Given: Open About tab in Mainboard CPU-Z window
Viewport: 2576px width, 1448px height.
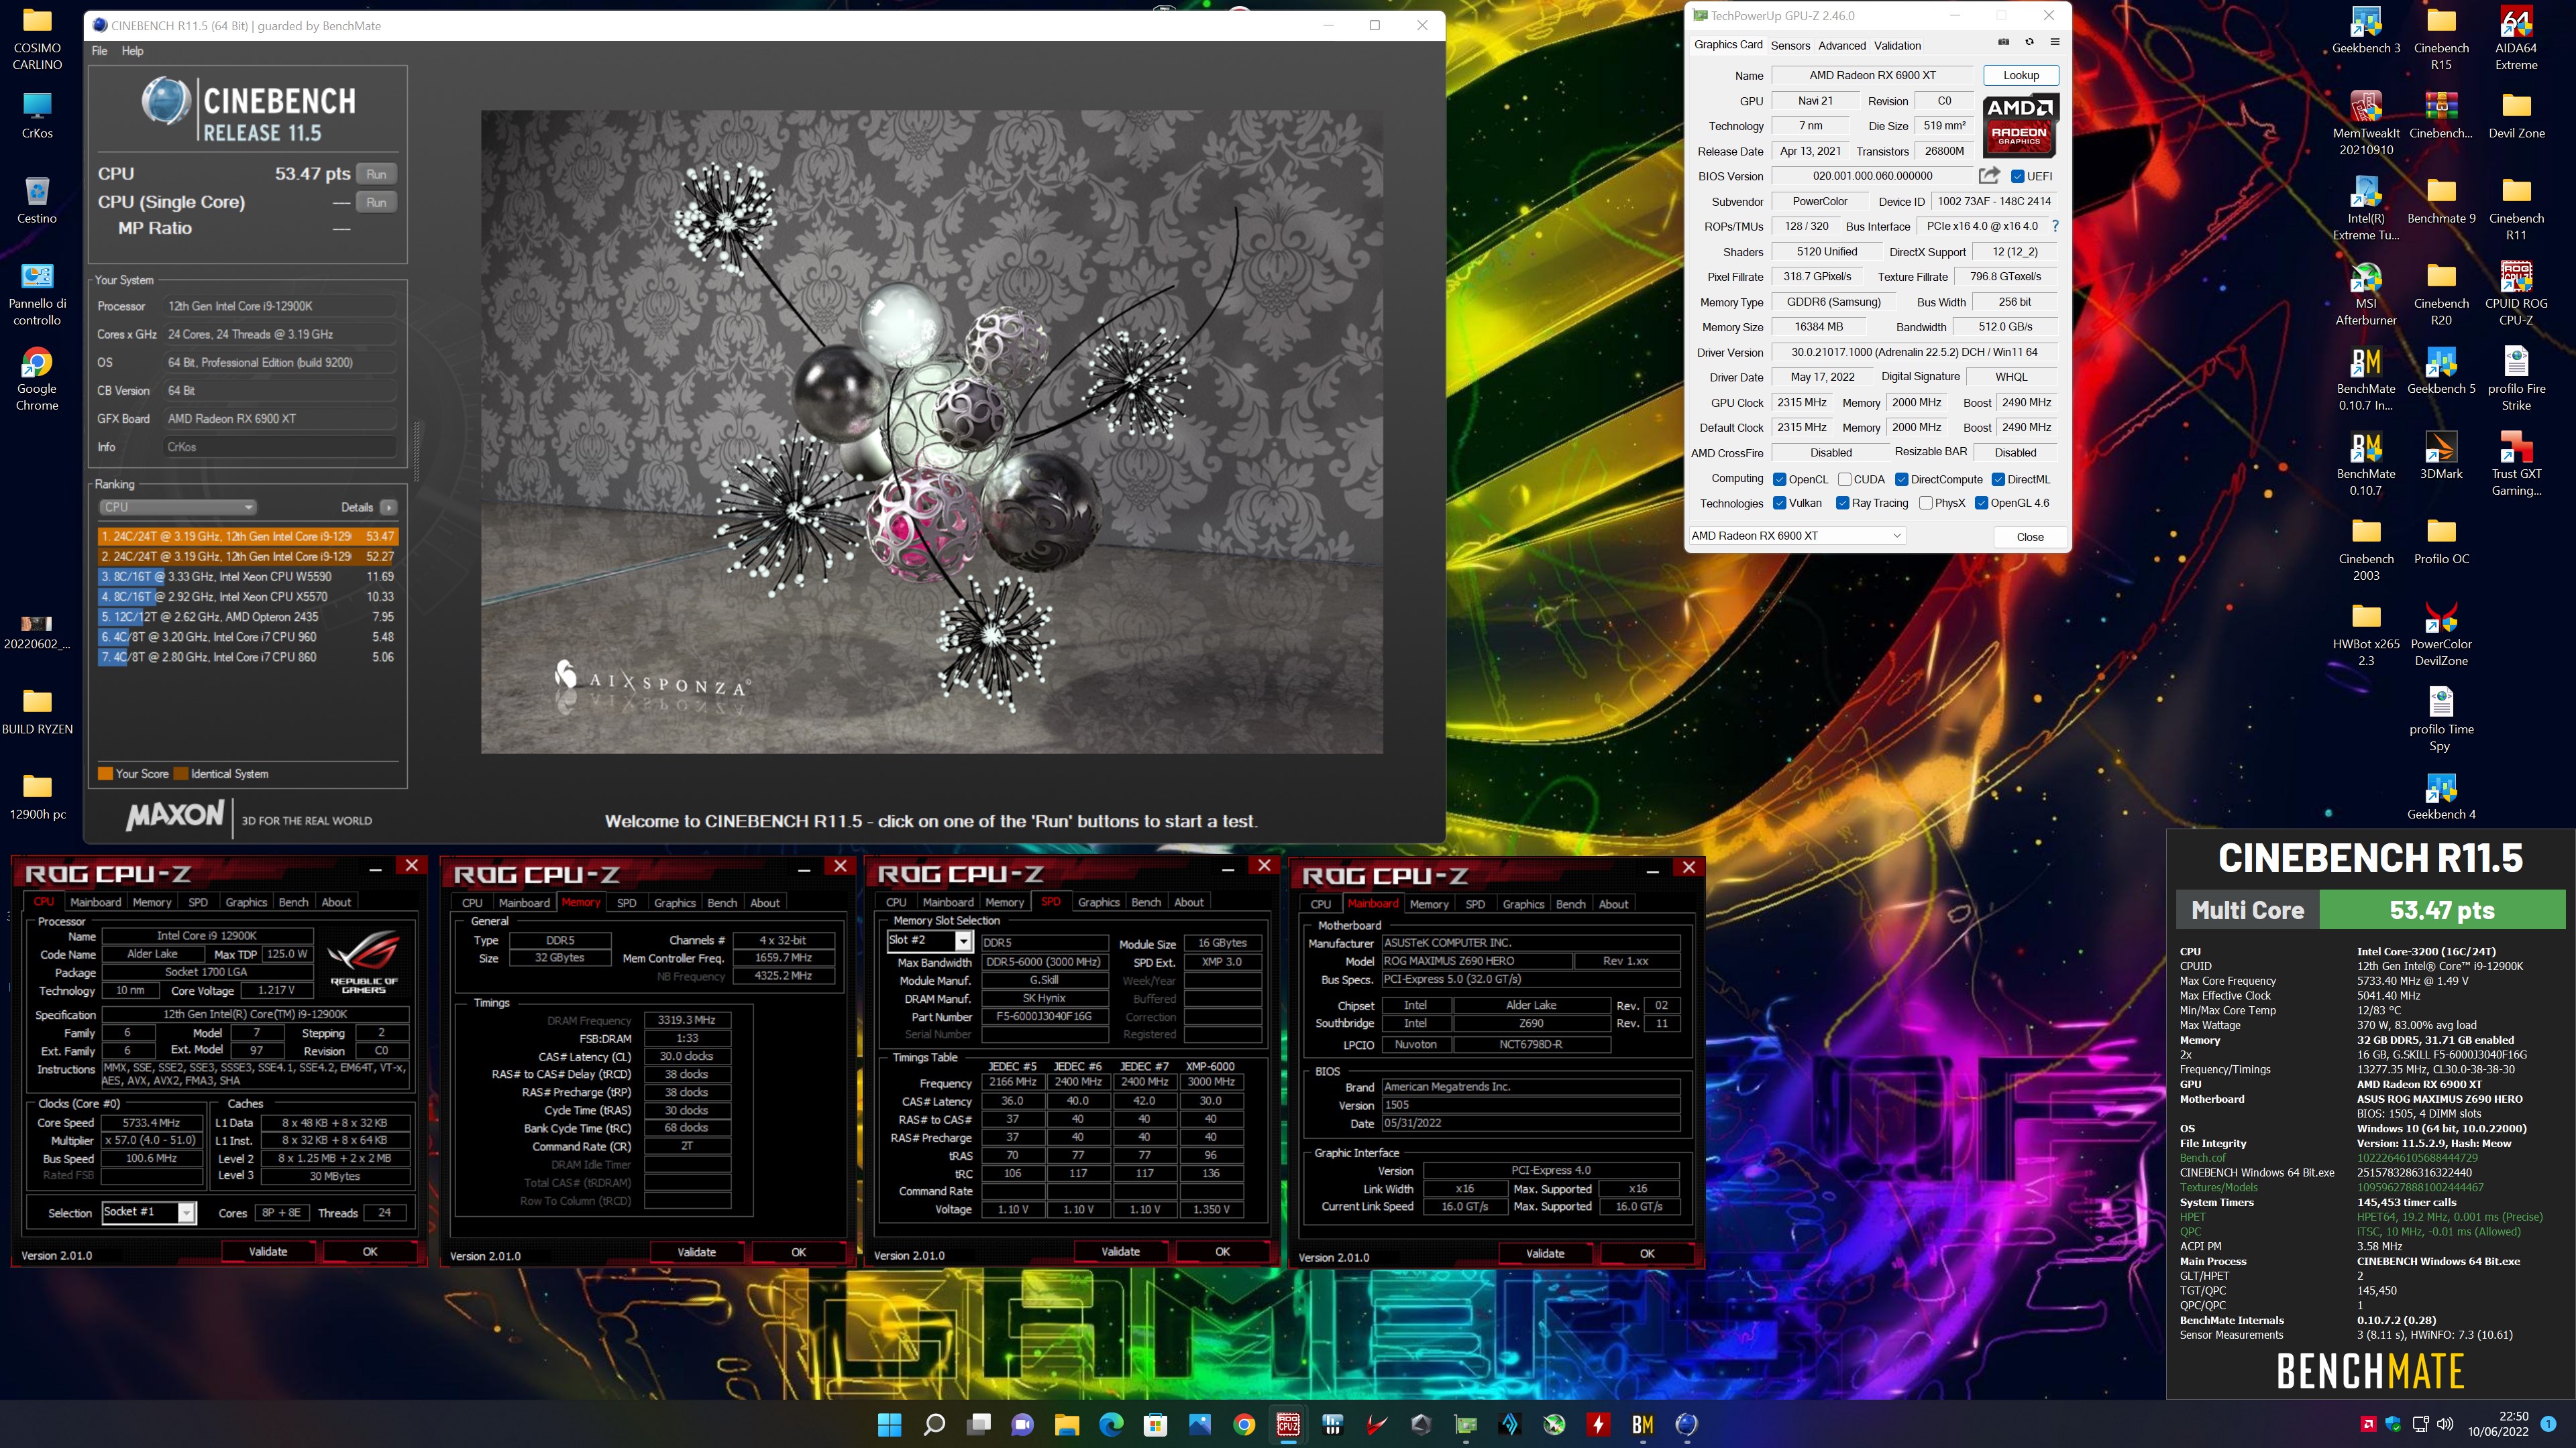Looking at the screenshot, I should 1613,904.
